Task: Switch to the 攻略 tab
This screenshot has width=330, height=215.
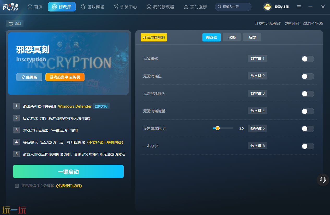Action: (x=232, y=37)
